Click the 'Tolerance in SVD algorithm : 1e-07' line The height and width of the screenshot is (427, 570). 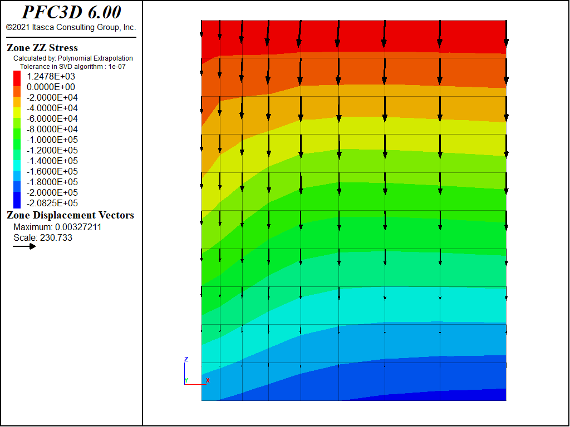73,67
